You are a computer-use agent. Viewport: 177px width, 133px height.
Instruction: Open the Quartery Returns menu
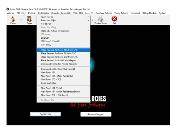pyautogui.click(x=104, y=13)
